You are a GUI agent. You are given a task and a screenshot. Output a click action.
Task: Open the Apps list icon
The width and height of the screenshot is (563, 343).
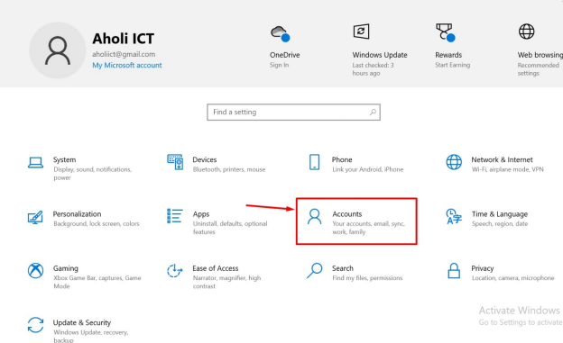click(x=175, y=216)
